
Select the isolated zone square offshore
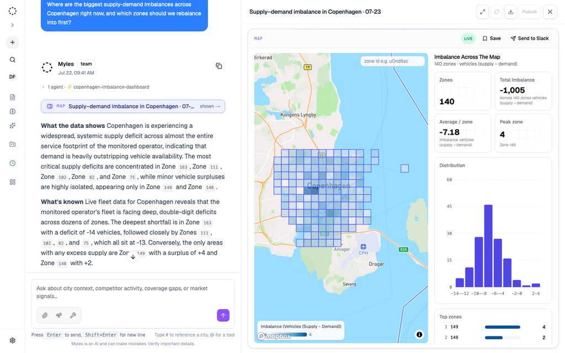coord(404,169)
